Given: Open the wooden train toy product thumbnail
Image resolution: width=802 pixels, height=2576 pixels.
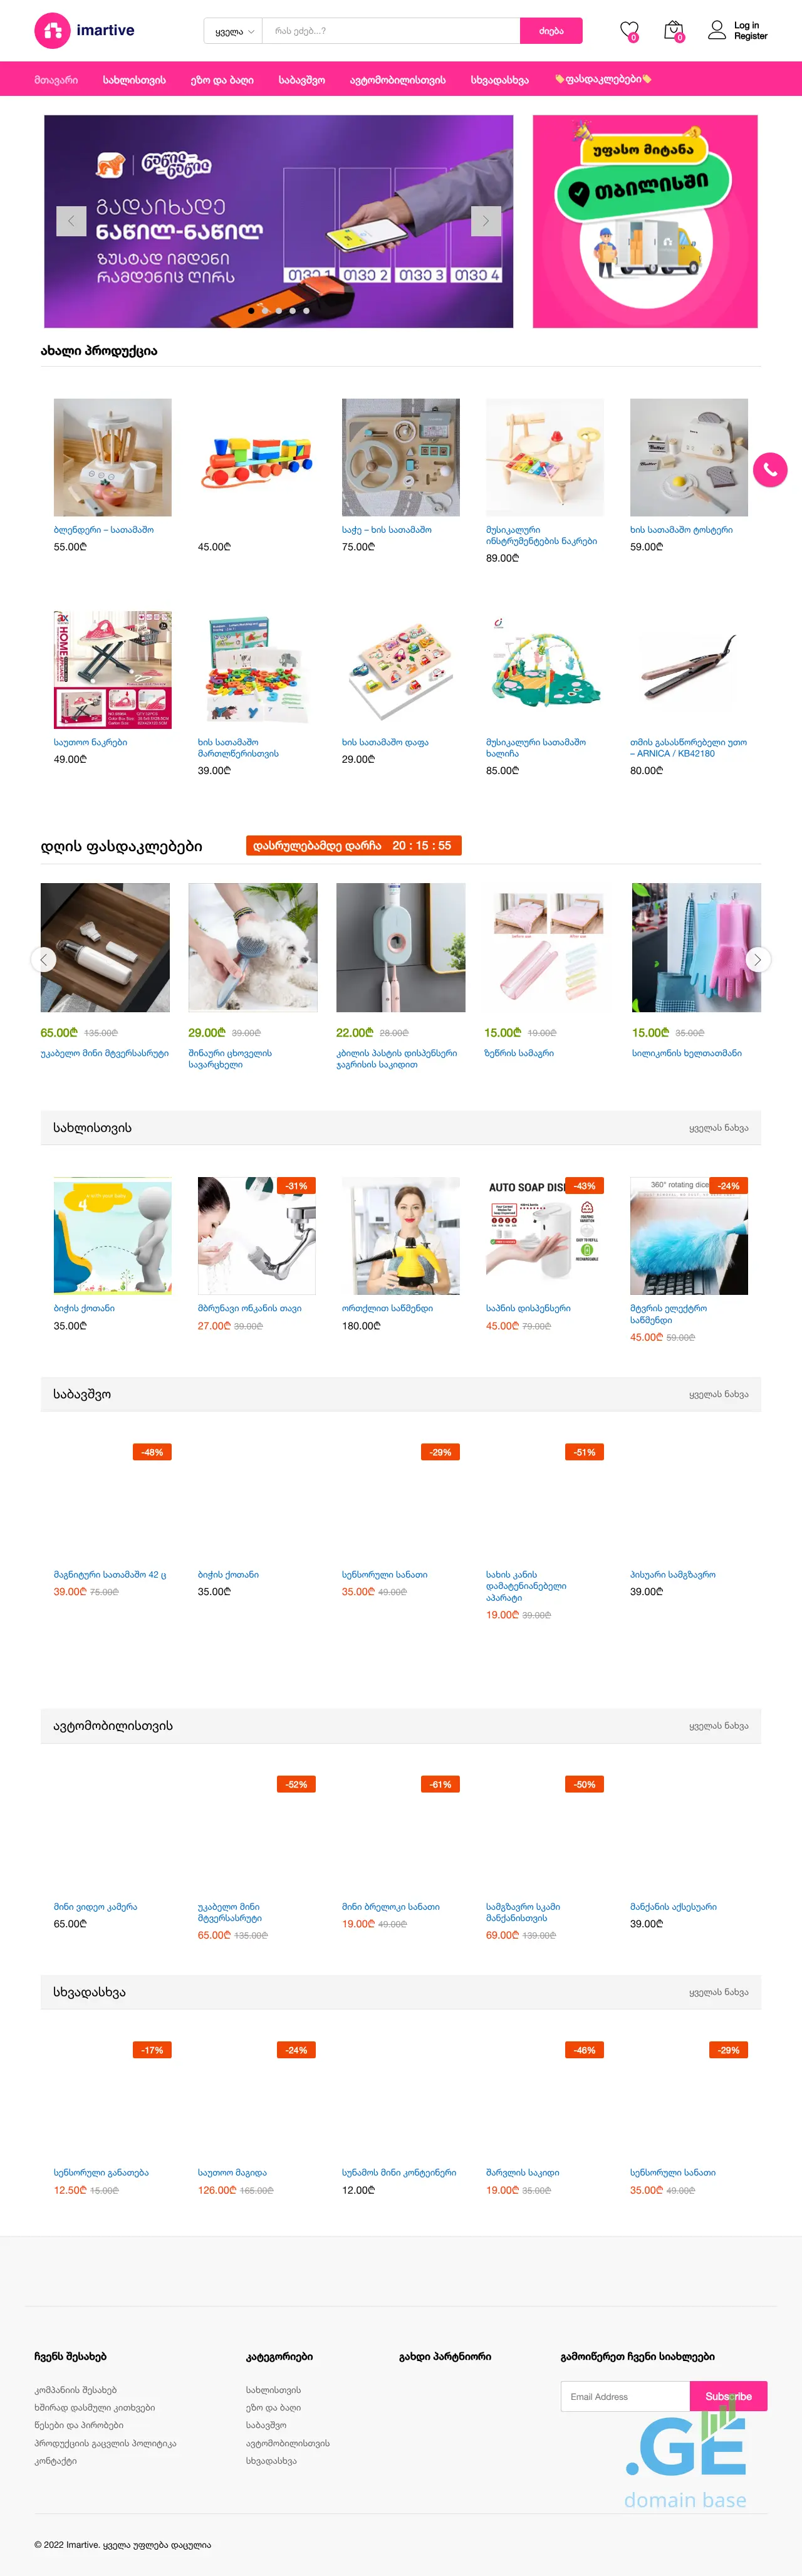Looking at the screenshot, I should coord(257,458).
